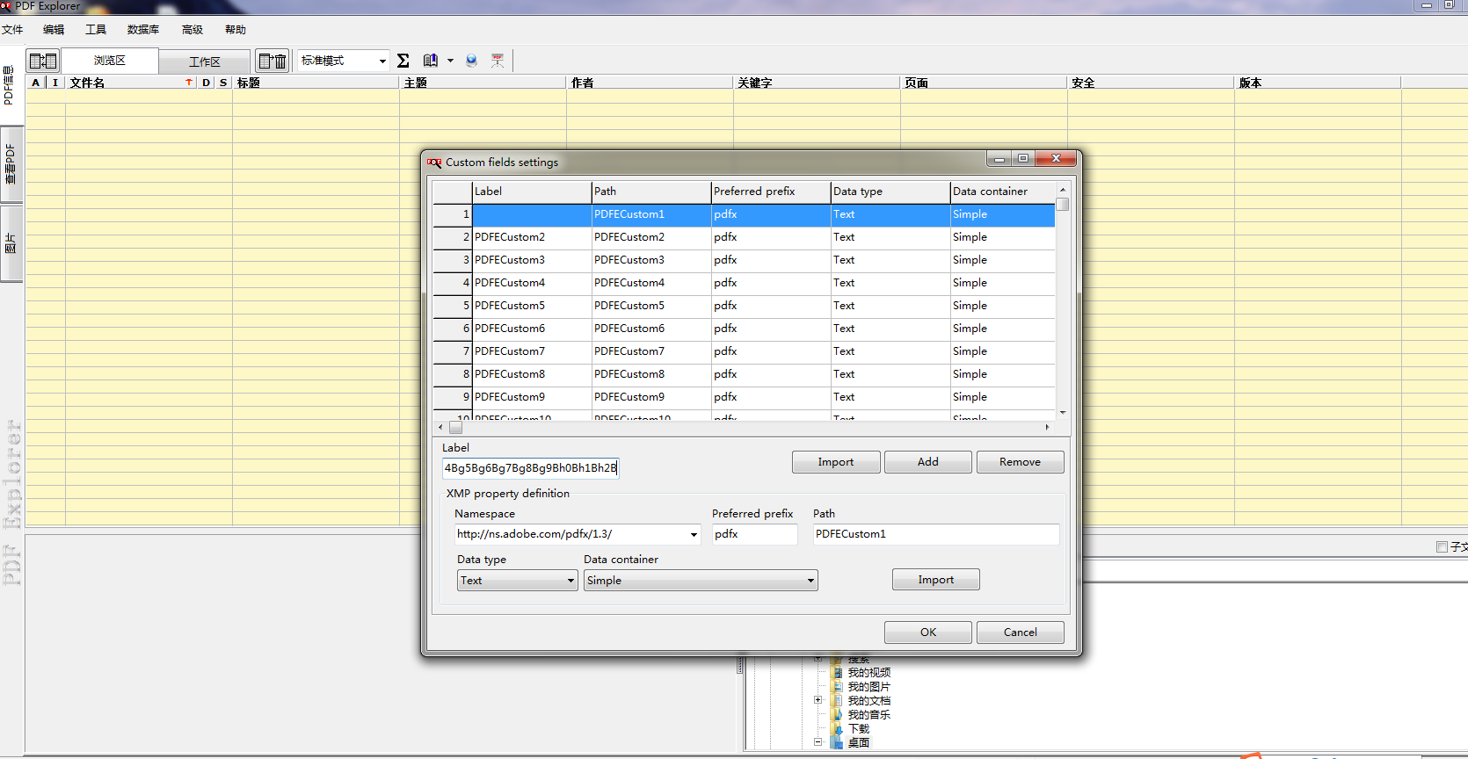Viewport: 1468px width, 759px height.
Task: Select the 我的音乐 folder icon
Action: coord(838,715)
